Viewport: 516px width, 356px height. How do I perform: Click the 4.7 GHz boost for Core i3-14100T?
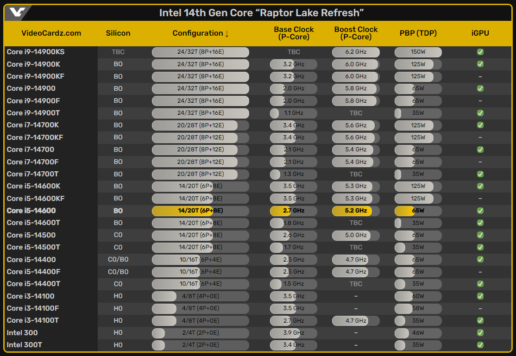(x=356, y=320)
